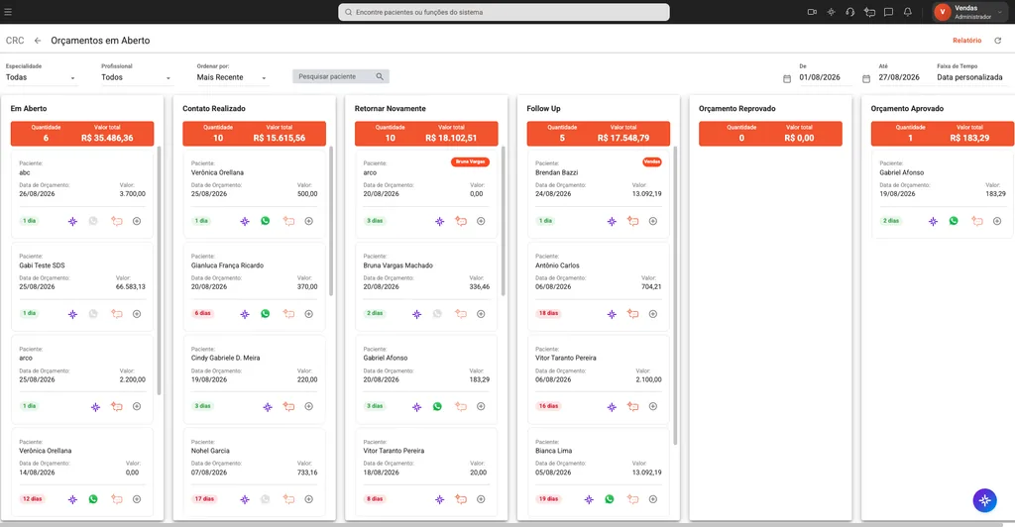The image size is (1015, 527).
Task: Click the plus icon on Brendan Bazzi card
Action: point(652,221)
